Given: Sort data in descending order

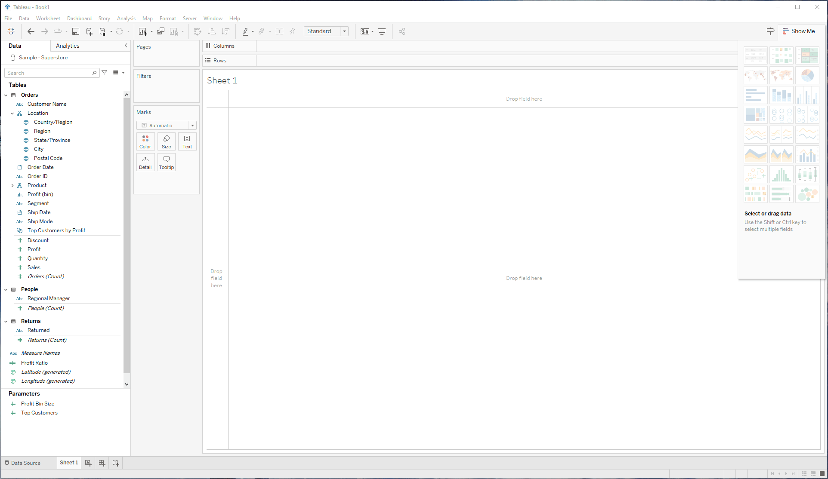Looking at the screenshot, I should [x=225, y=31].
